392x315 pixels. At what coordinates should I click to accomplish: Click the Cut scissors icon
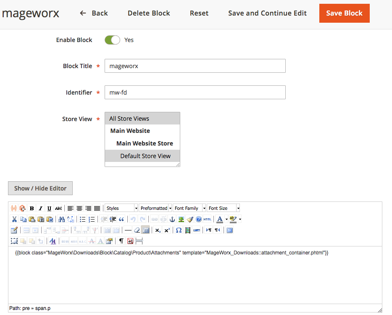[x=14, y=219]
